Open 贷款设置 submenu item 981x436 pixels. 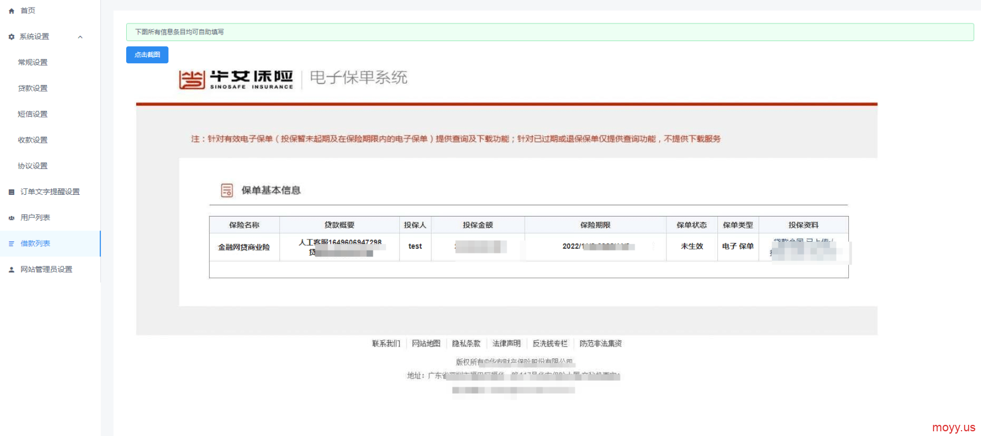point(32,88)
